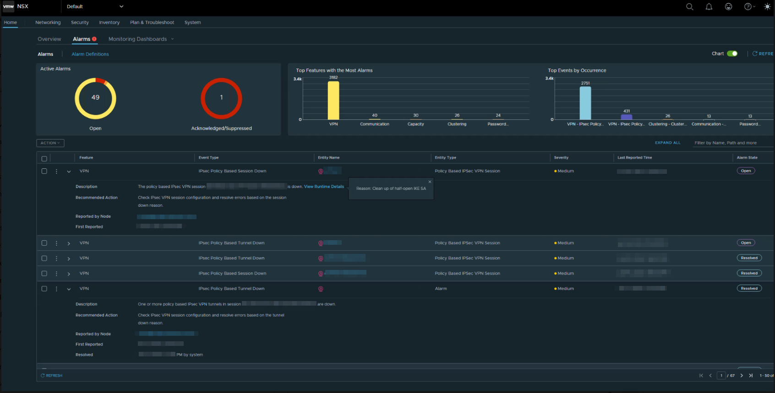Open the Monitoring Dashboards dropdown

pyautogui.click(x=141, y=39)
